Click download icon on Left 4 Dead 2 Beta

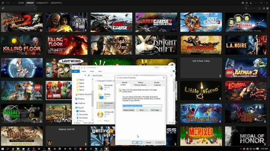(220, 76)
